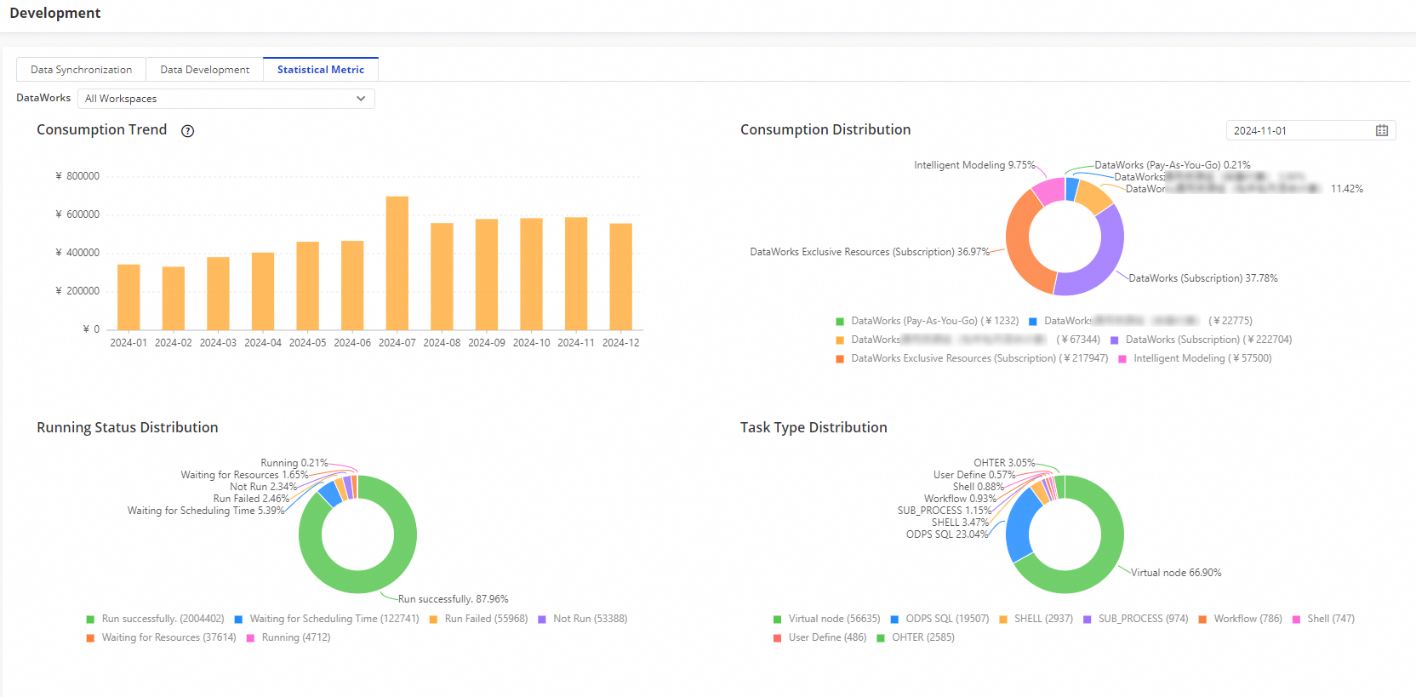Open the 2024-11-01 date selector

[1310, 130]
